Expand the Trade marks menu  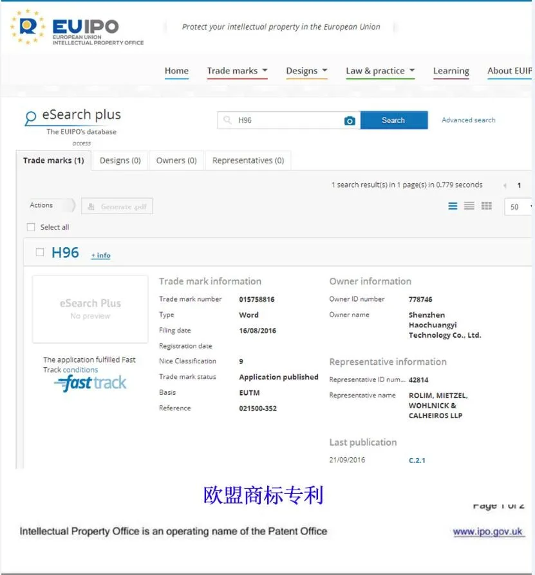pos(237,71)
